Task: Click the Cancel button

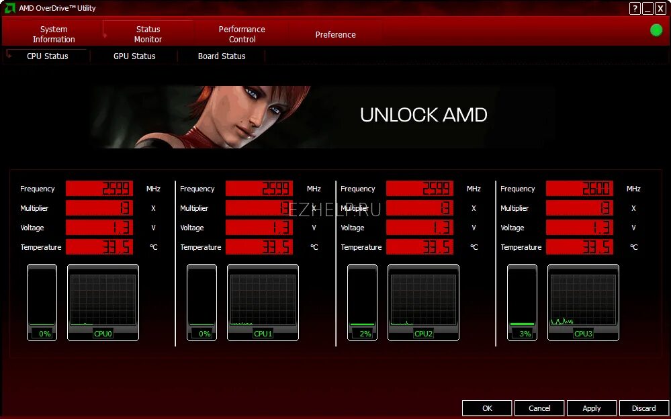Action: pos(539,408)
